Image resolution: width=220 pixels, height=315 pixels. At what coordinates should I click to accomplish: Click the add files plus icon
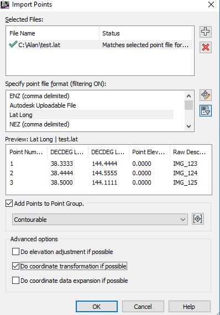pos(206,32)
